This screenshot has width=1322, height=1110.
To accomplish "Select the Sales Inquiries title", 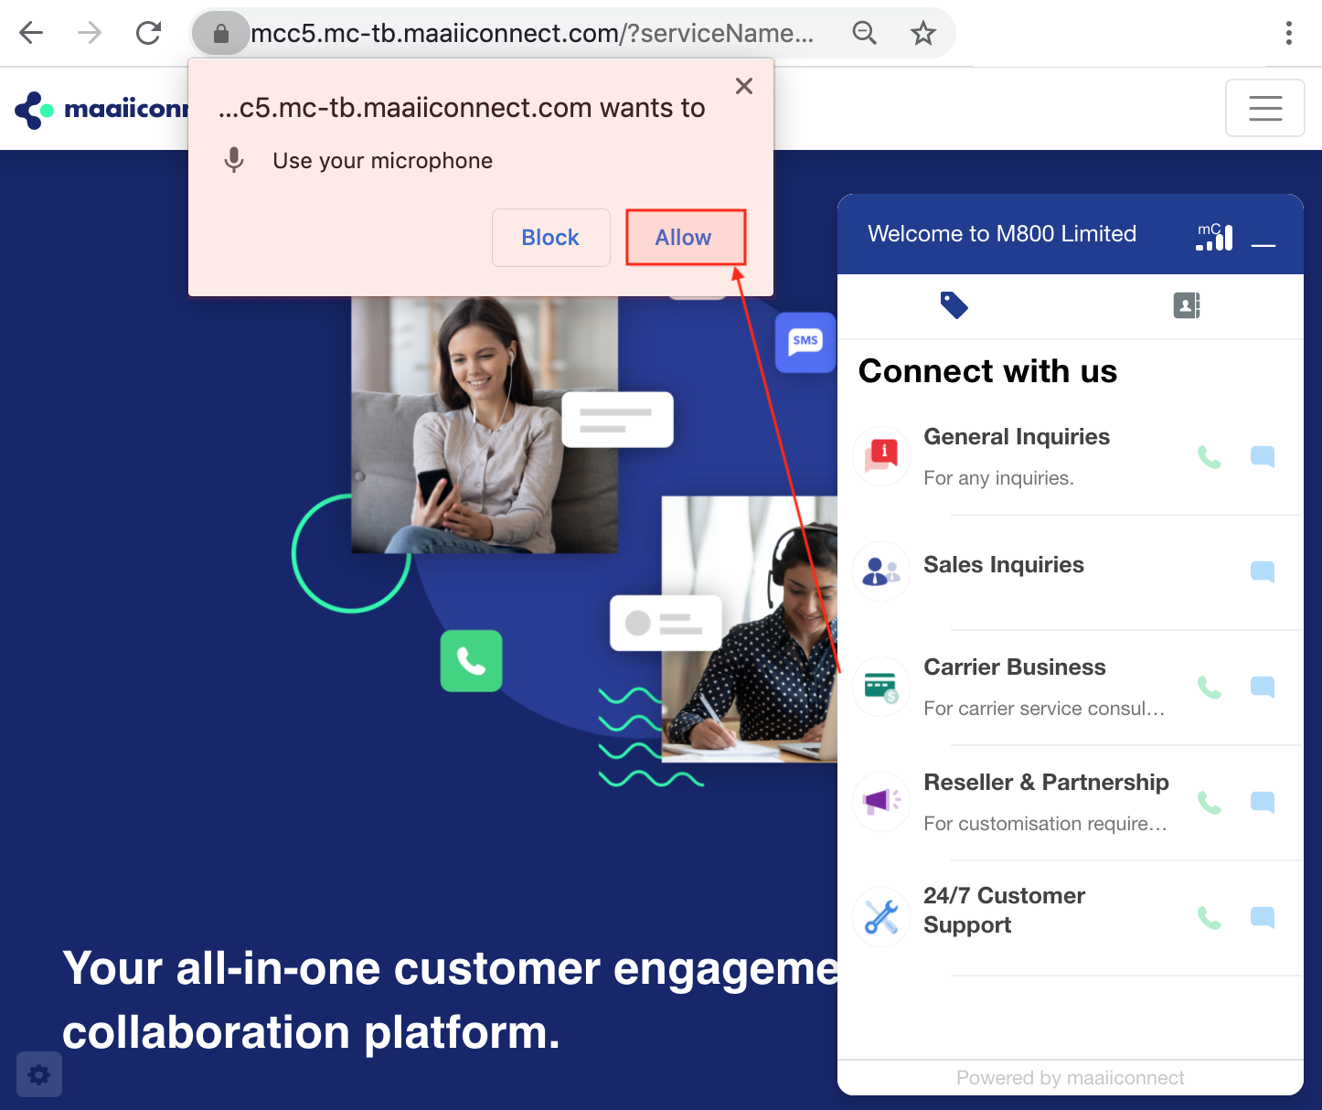I will (x=1004, y=565).
